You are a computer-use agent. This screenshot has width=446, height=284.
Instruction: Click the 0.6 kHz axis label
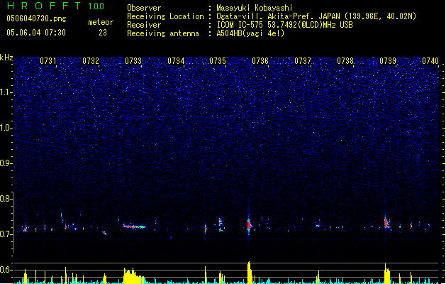6,270
